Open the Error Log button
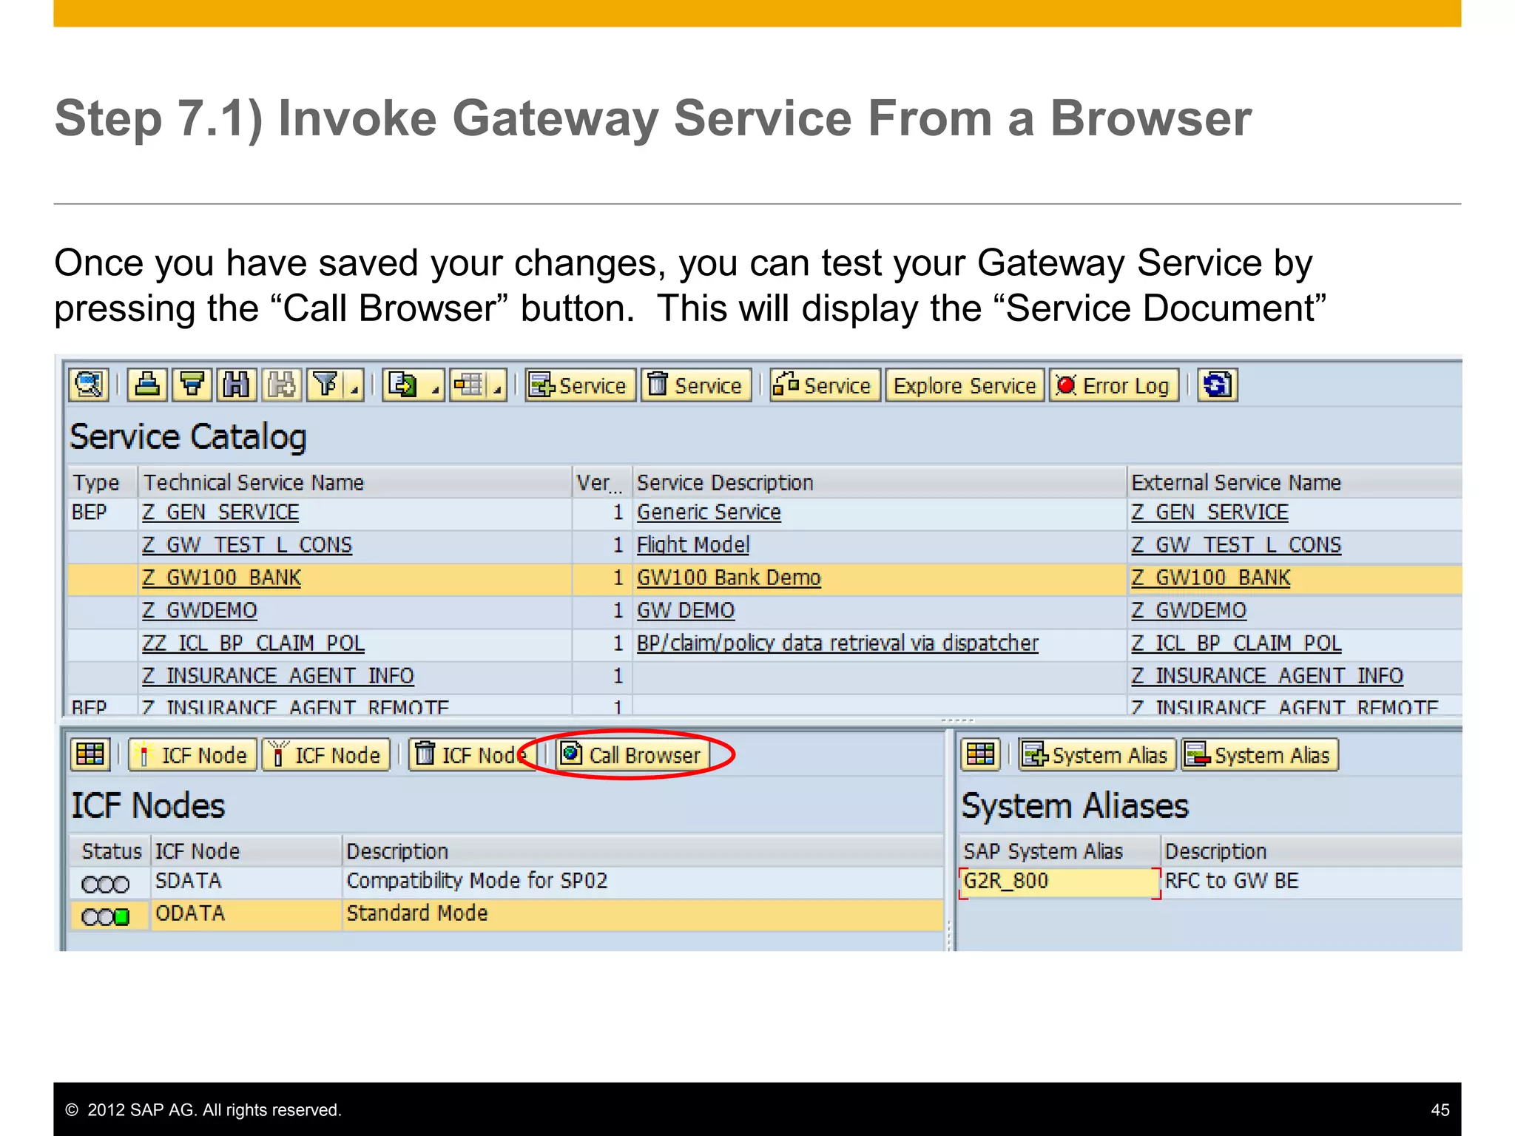This screenshot has width=1515, height=1136. coord(1113,385)
